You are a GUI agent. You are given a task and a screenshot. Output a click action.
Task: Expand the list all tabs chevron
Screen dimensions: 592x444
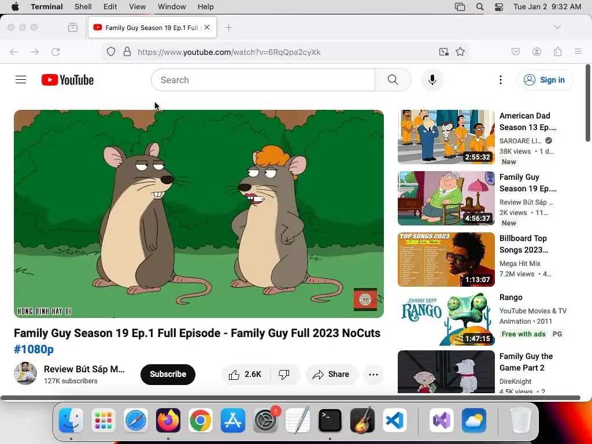pos(557,27)
